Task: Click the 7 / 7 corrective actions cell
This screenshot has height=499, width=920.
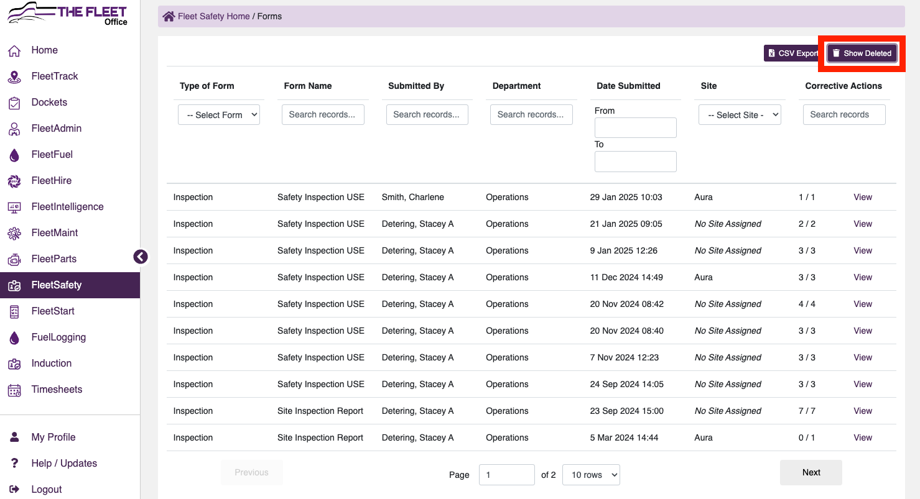Action: point(807,411)
